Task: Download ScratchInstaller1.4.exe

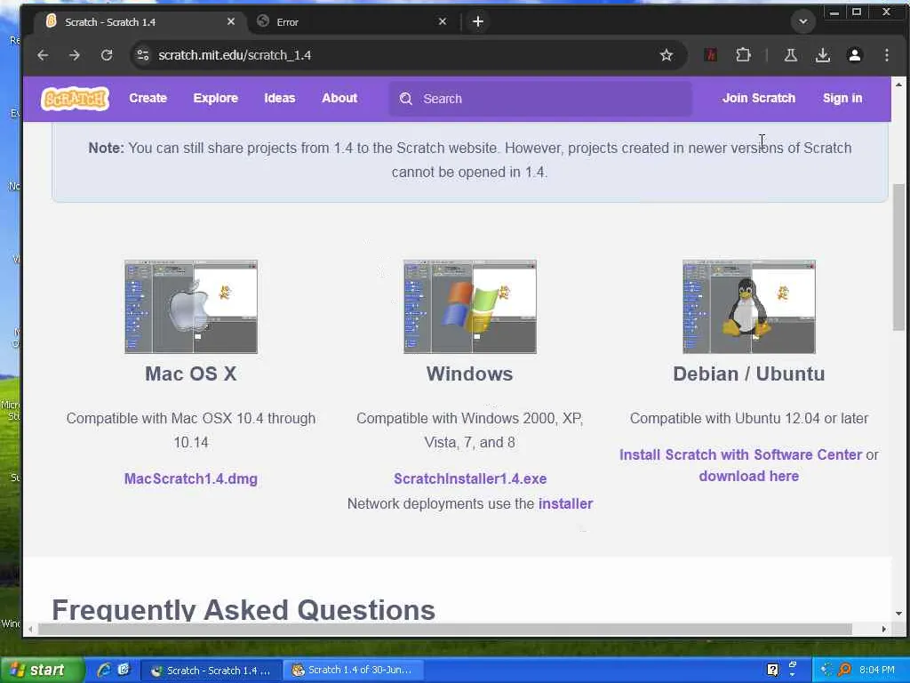Action: tap(470, 478)
